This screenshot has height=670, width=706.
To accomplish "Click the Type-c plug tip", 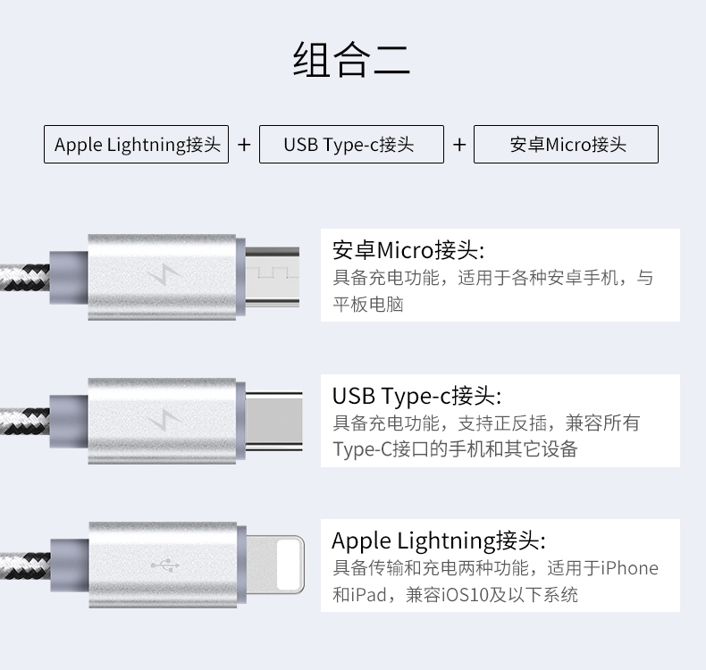I will pyautogui.click(x=273, y=421).
